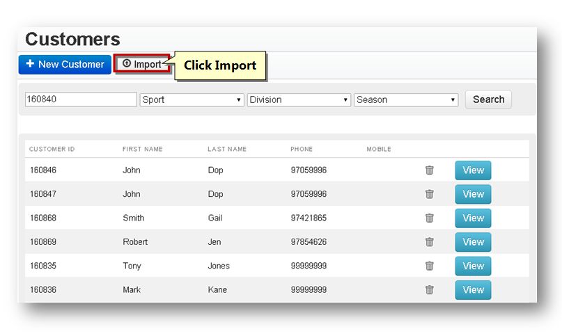Viewport: 562px width, 336px height.
Task: Click the trash icon for customer 160847
Action: [430, 194]
